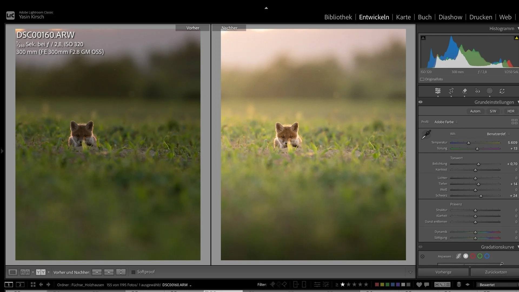Select the healing eraser tool
The width and height of the screenshot is (519, 292).
click(464, 91)
